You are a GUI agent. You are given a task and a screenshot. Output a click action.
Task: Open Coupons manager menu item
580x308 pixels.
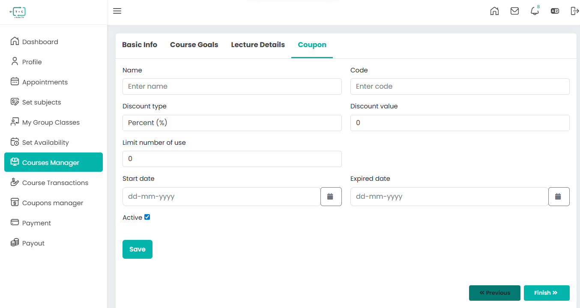pyautogui.click(x=54, y=203)
